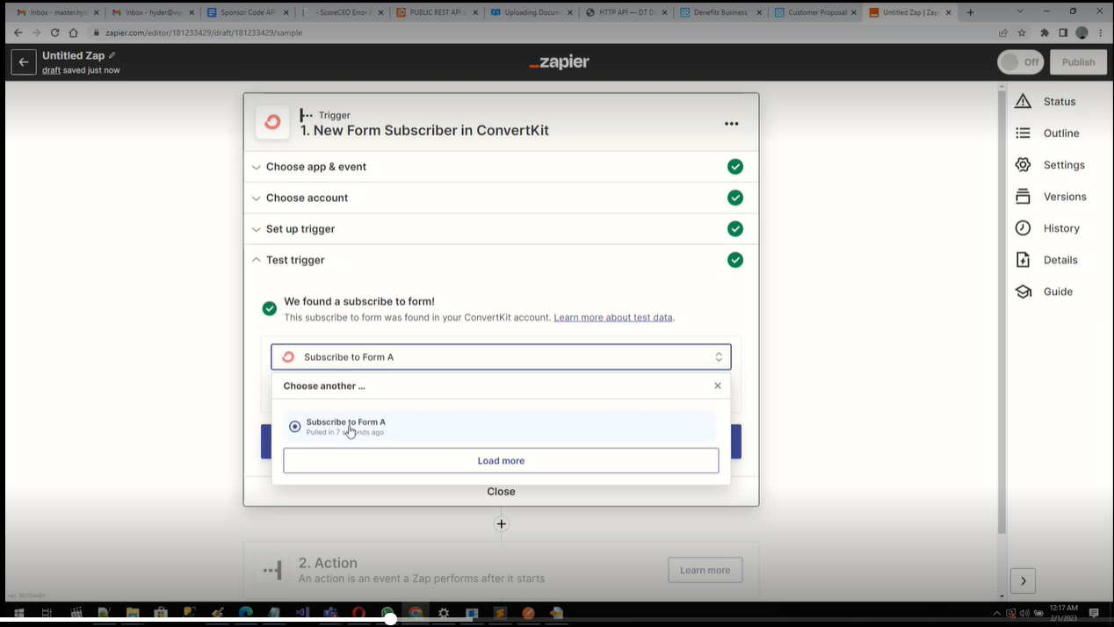
Task: Open Chrome extensions puzzle icon
Action: point(1044,32)
